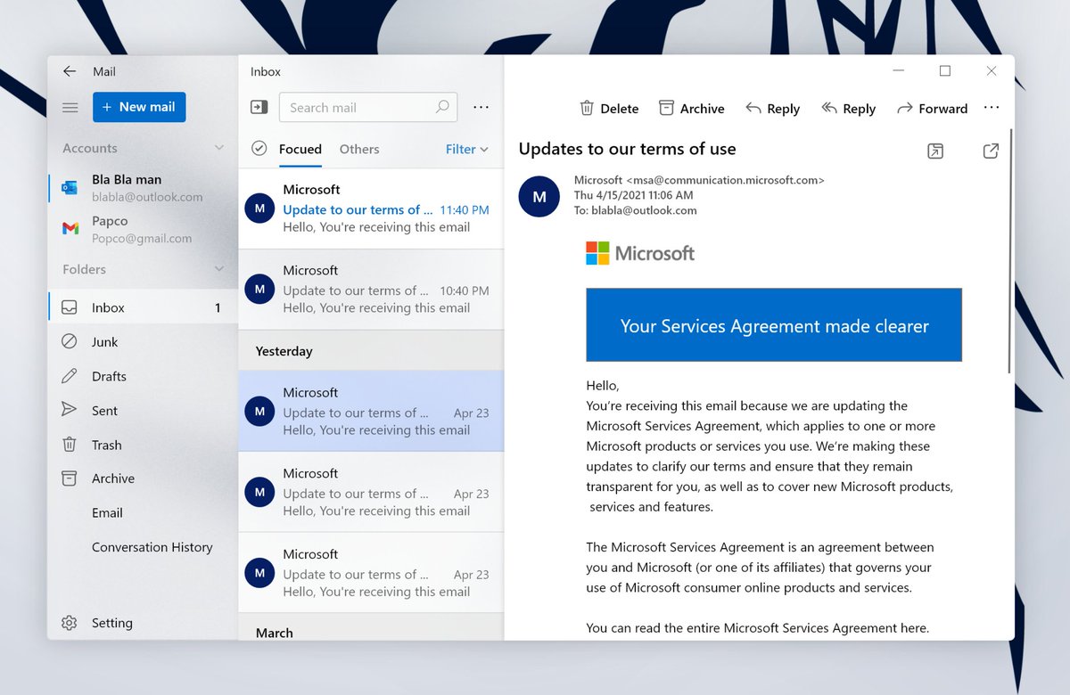Click the New mail button
This screenshot has width=1070, height=695.
(139, 107)
